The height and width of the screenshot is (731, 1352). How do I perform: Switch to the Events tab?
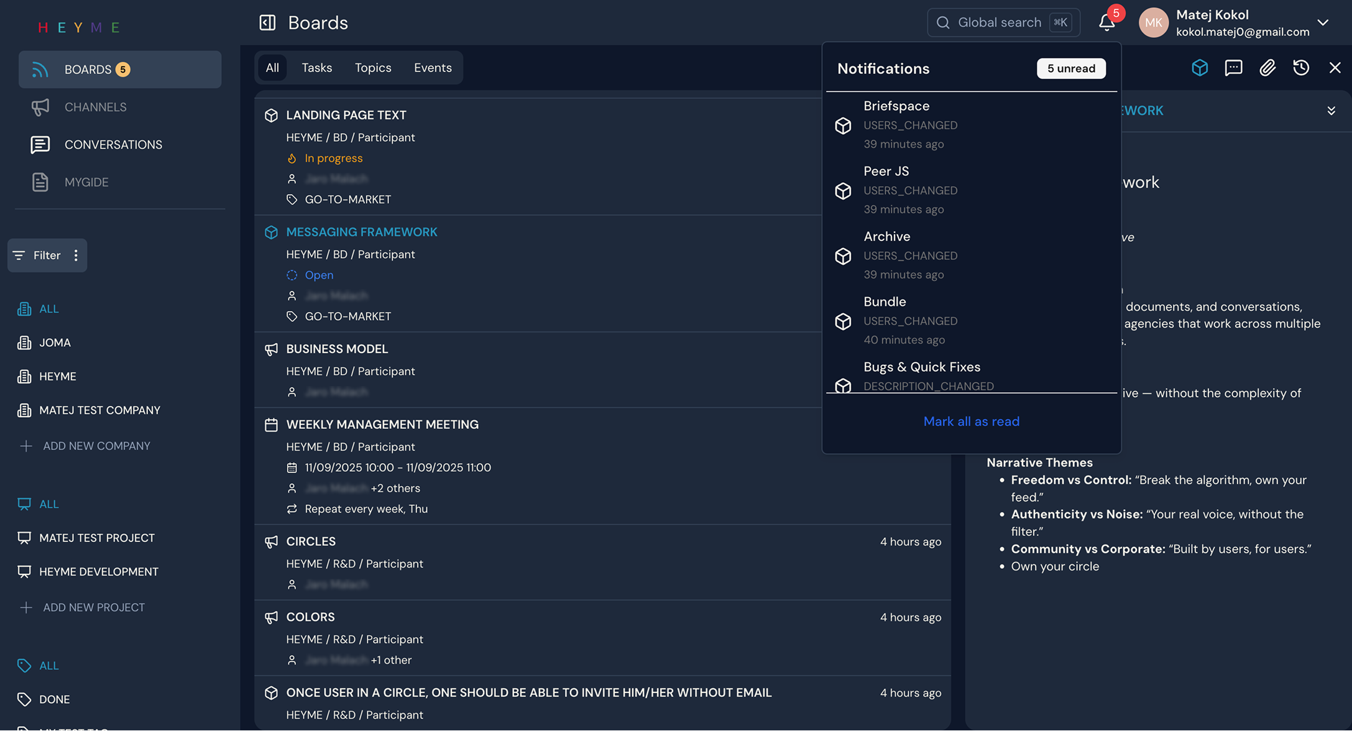click(433, 67)
